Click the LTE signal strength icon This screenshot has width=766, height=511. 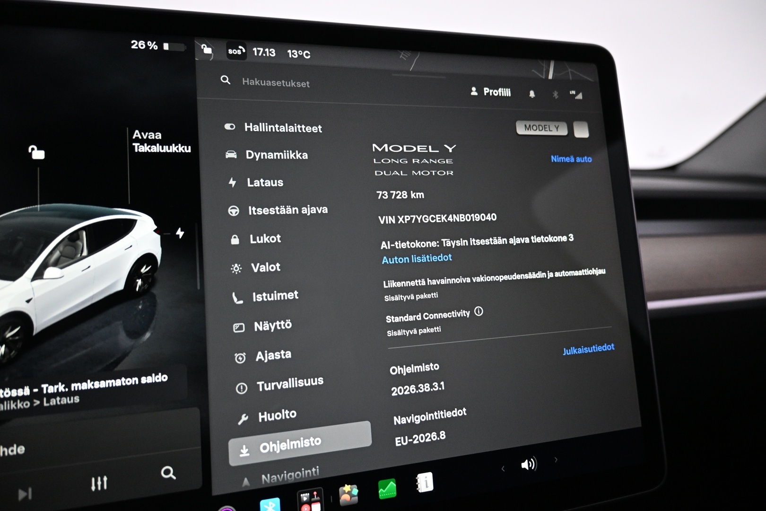[576, 95]
